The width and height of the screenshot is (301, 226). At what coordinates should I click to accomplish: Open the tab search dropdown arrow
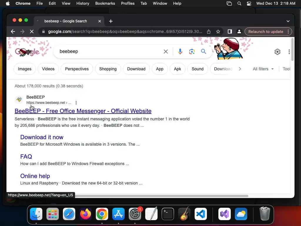tap(288, 21)
